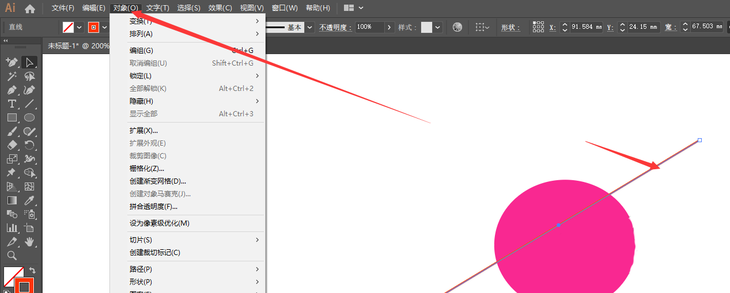Select the Eyedropper tool
Viewport: 730px width, 293px height.
(29, 200)
